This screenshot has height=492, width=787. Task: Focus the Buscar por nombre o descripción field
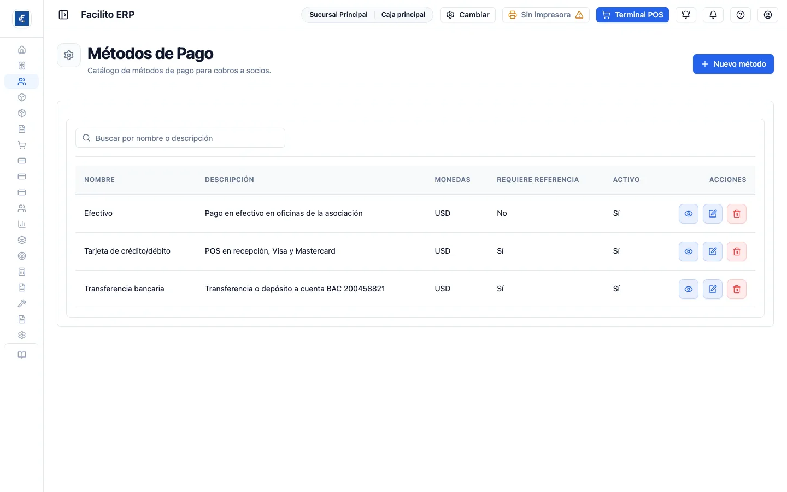(180, 138)
